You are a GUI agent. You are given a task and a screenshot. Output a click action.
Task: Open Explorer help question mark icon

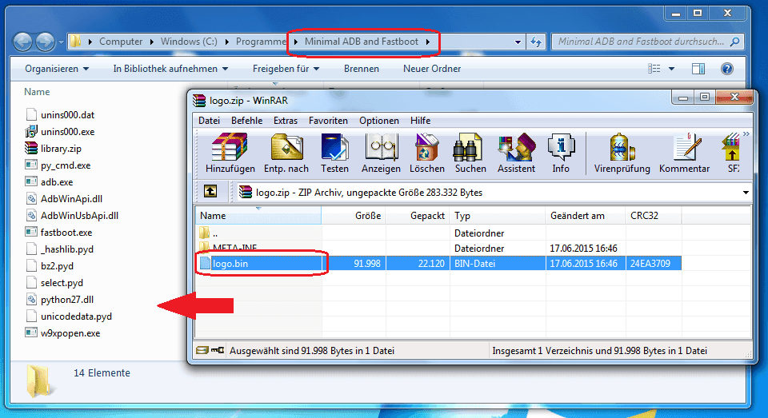point(727,69)
